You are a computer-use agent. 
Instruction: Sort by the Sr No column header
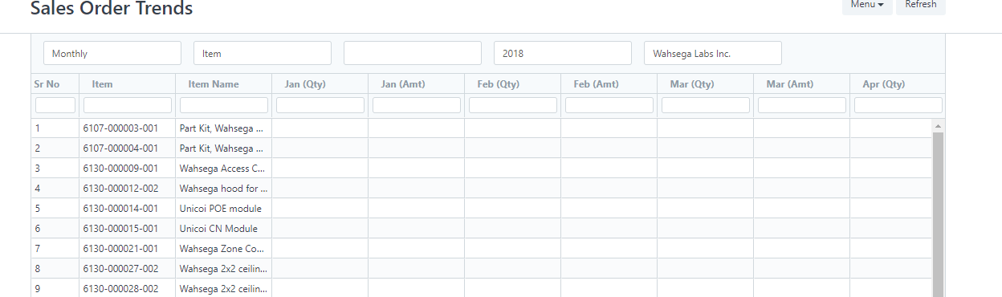pyautogui.click(x=47, y=83)
